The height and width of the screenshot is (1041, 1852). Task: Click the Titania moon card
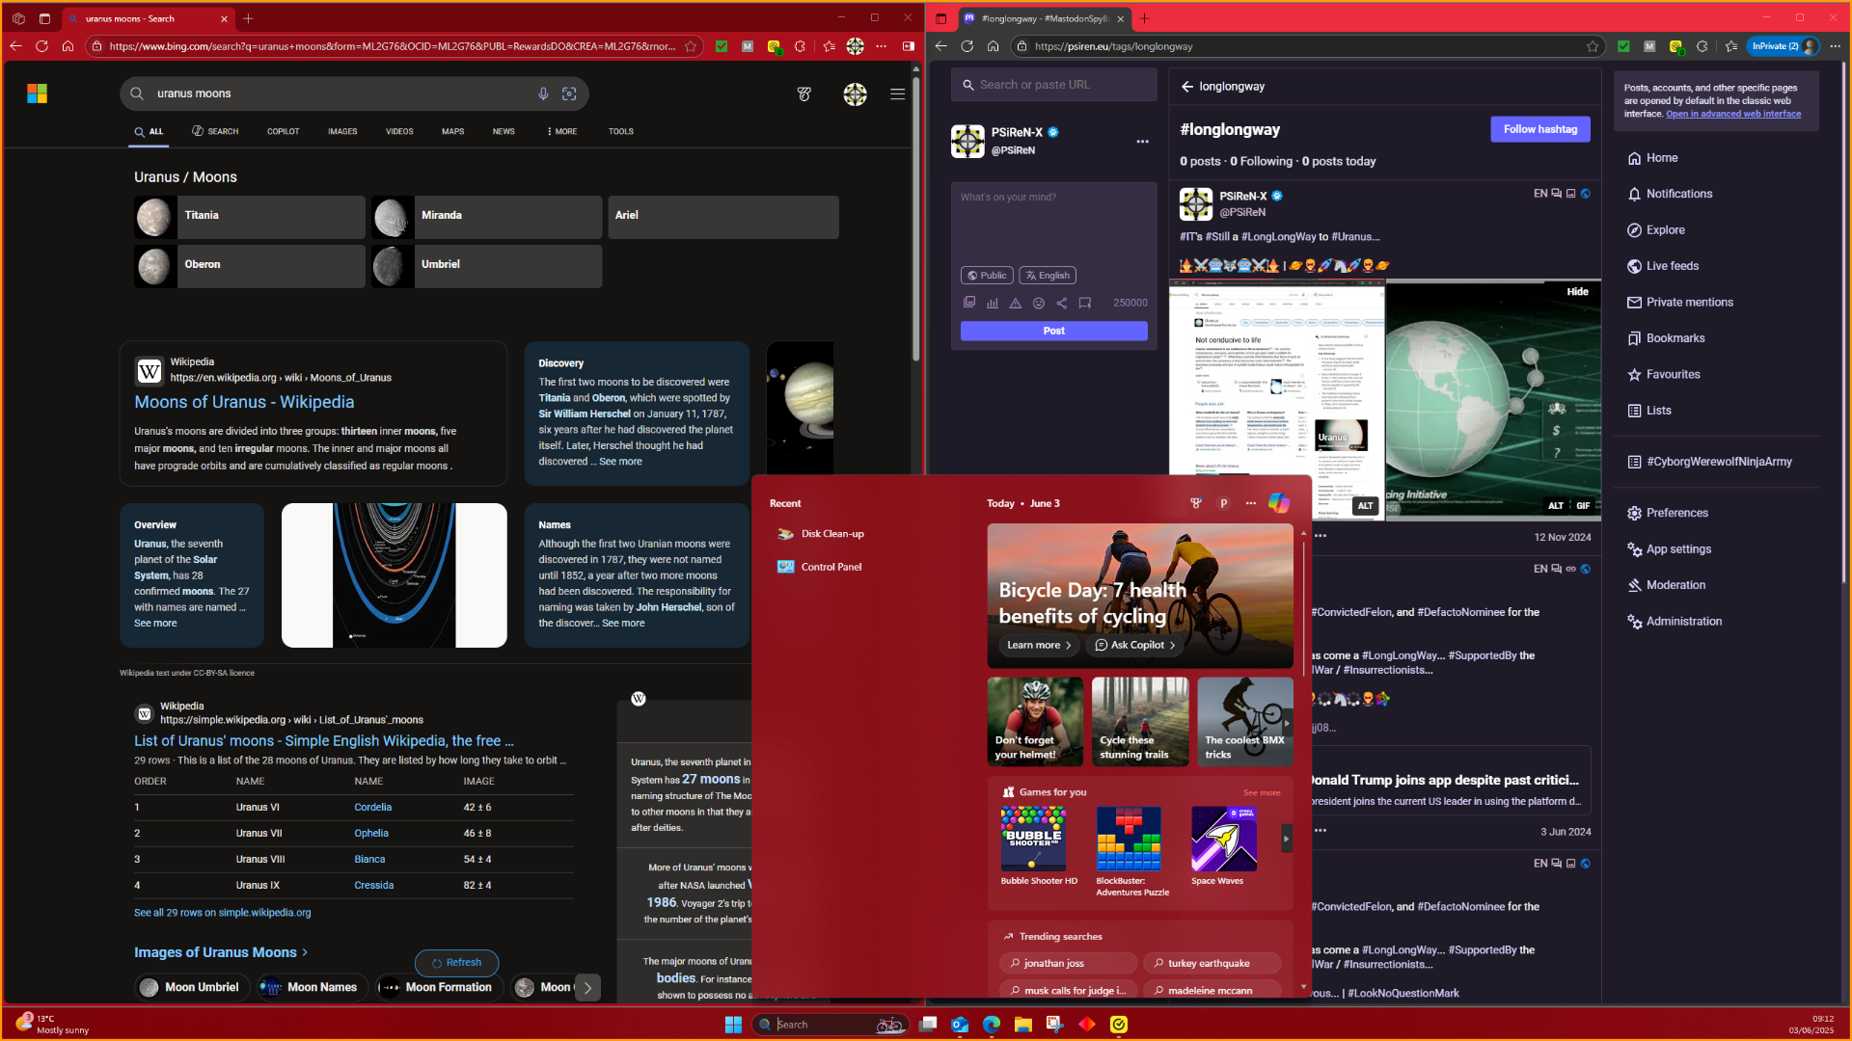(249, 216)
